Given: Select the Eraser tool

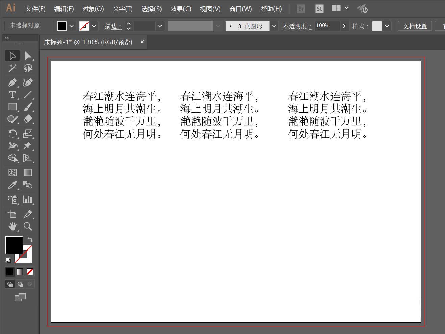Looking at the screenshot, I should (x=28, y=119).
